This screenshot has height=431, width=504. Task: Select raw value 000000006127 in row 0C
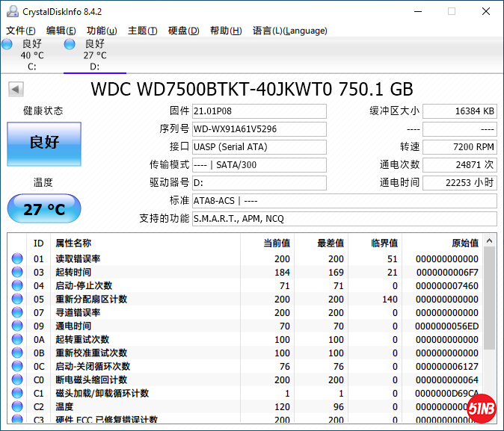point(446,367)
